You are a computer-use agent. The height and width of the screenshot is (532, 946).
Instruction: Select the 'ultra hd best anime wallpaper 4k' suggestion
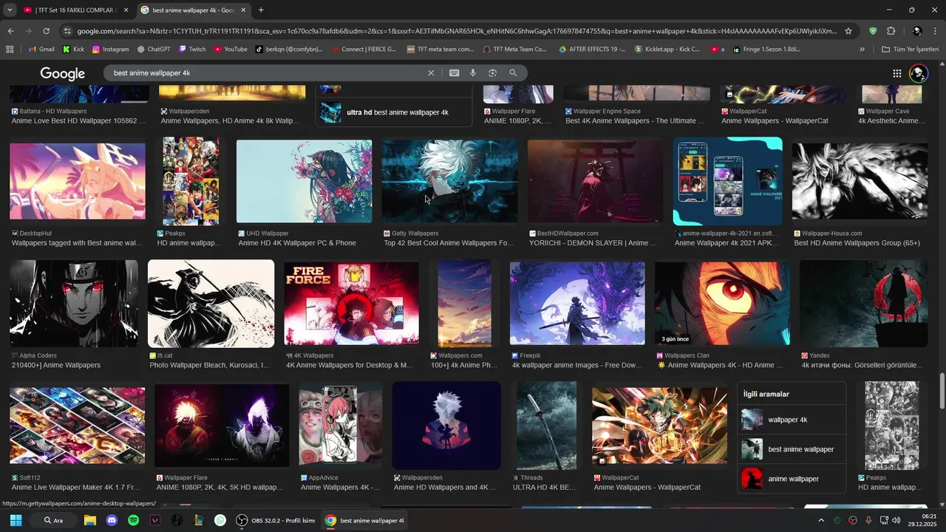pos(394,112)
